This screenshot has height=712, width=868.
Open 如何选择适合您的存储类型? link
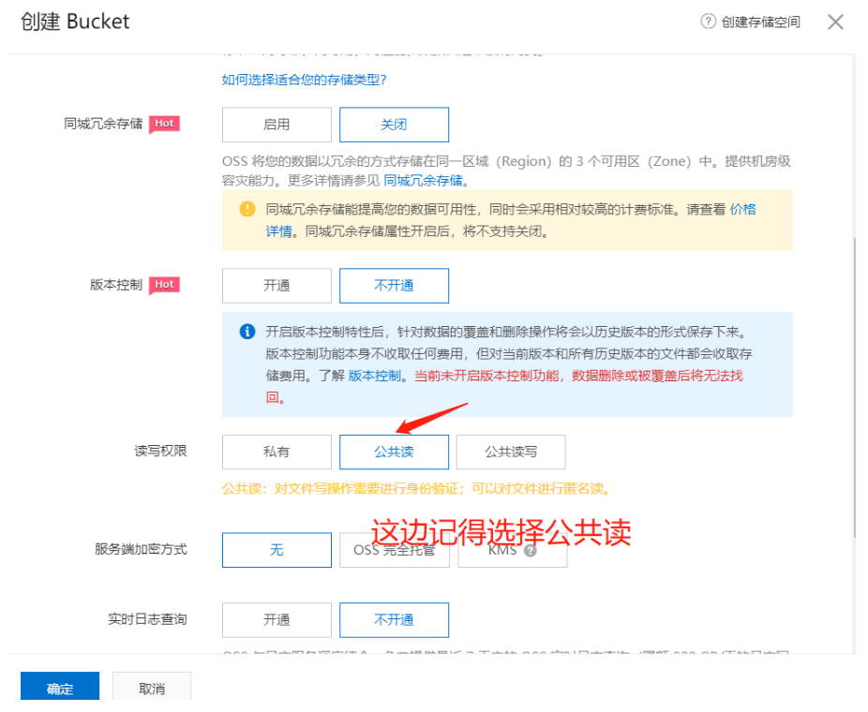tap(304, 80)
